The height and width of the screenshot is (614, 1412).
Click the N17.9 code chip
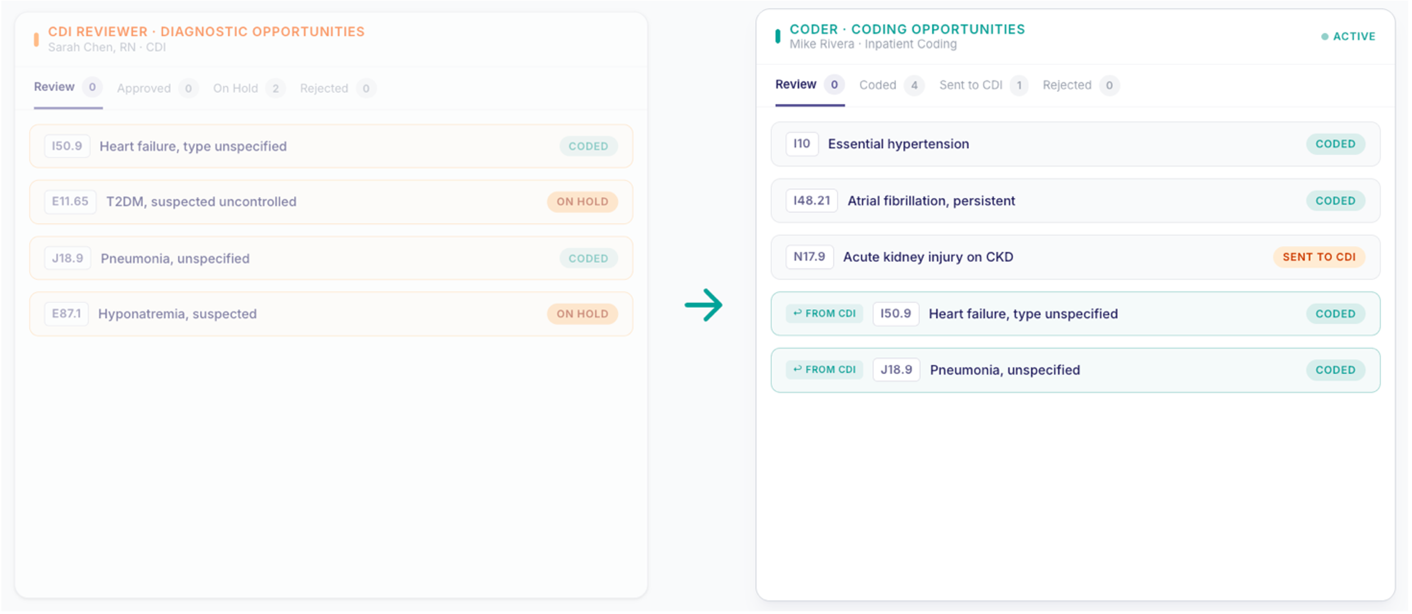coord(810,257)
